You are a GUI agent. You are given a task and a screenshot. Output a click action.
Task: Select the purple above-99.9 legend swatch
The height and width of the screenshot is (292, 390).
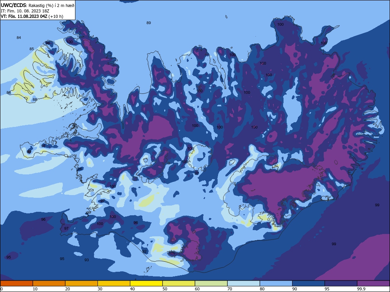coord(373,283)
